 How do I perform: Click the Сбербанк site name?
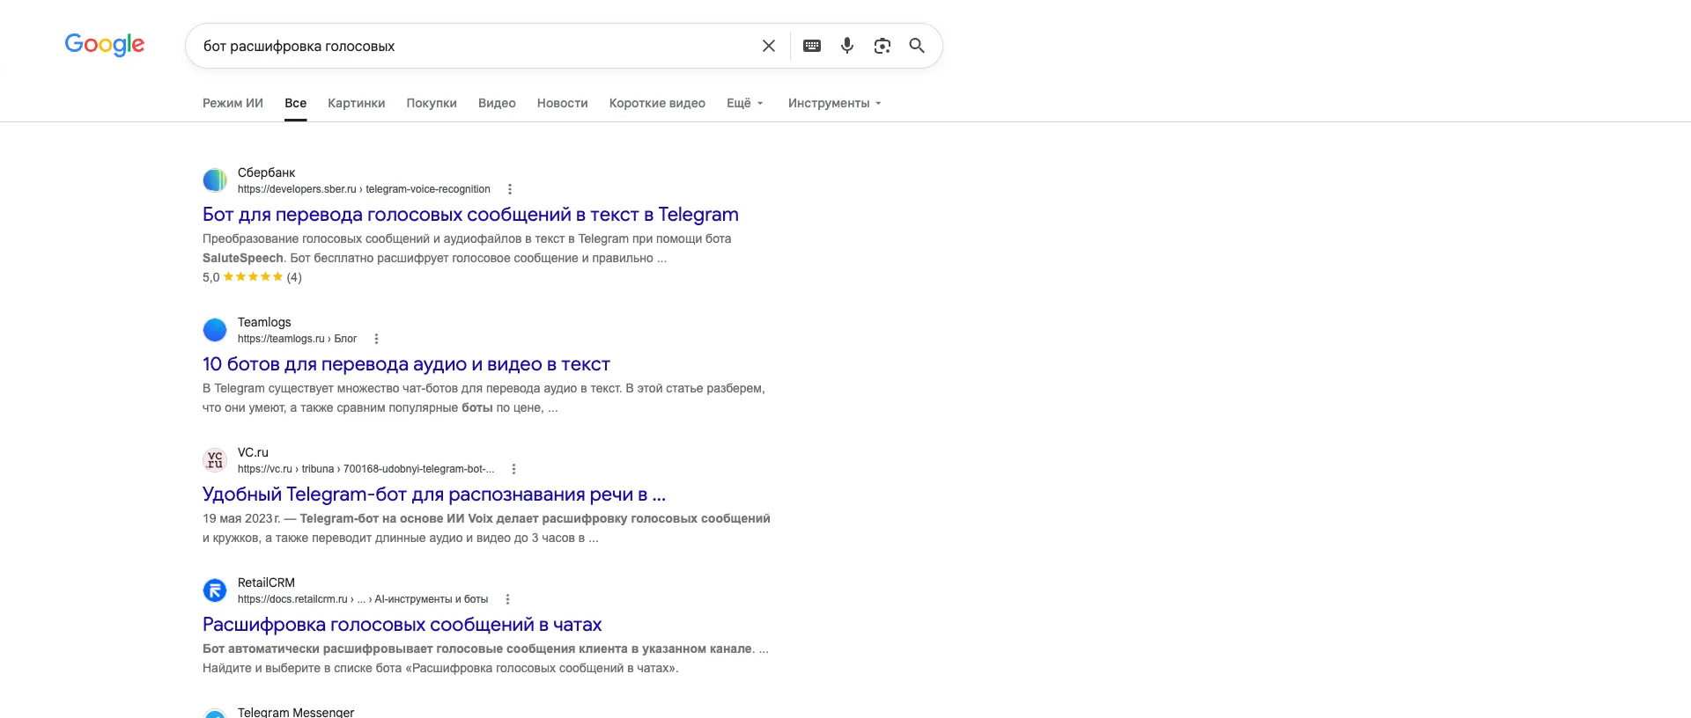click(x=266, y=172)
